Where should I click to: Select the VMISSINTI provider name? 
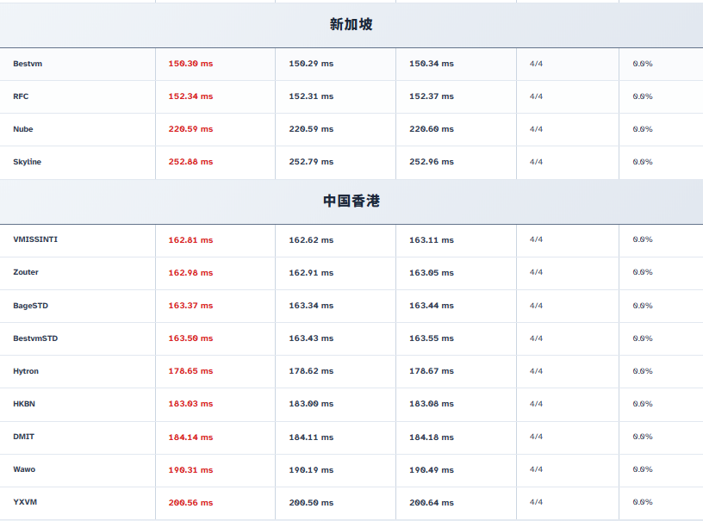pyautogui.click(x=35, y=239)
